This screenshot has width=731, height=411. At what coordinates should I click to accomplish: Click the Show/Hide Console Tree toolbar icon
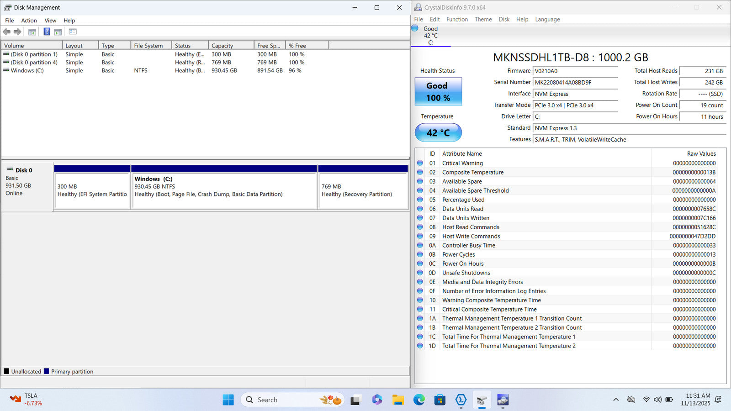32,32
